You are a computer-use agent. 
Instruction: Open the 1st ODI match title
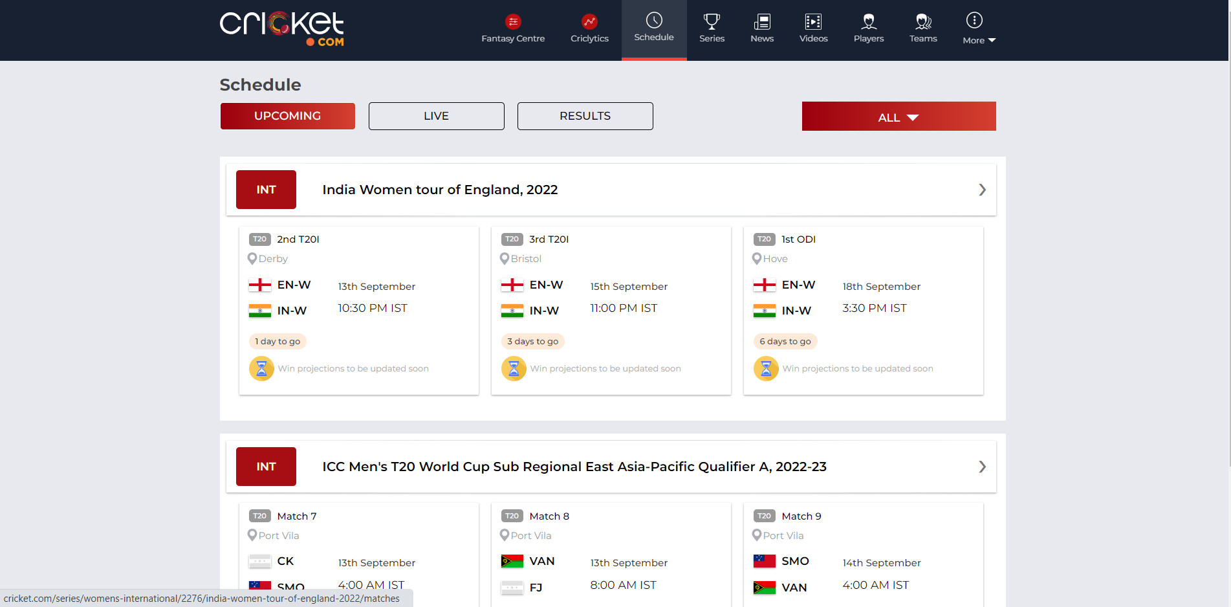(798, 239)
